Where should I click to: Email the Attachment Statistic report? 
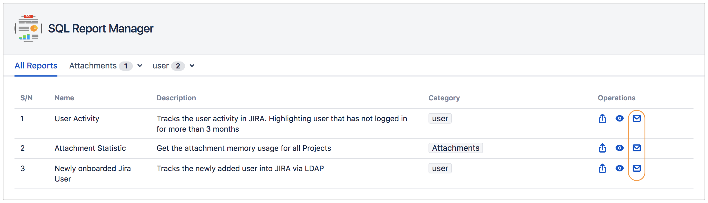click(636, 148)
